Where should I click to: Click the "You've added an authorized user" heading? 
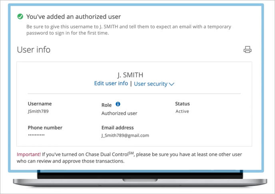pos(73,17)
